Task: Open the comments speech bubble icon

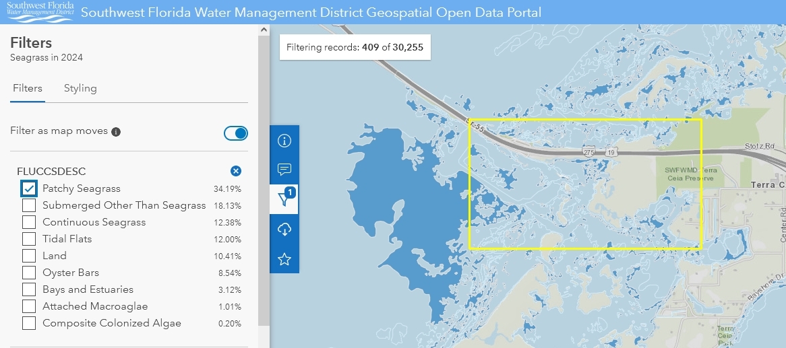Action: (284, 170)
